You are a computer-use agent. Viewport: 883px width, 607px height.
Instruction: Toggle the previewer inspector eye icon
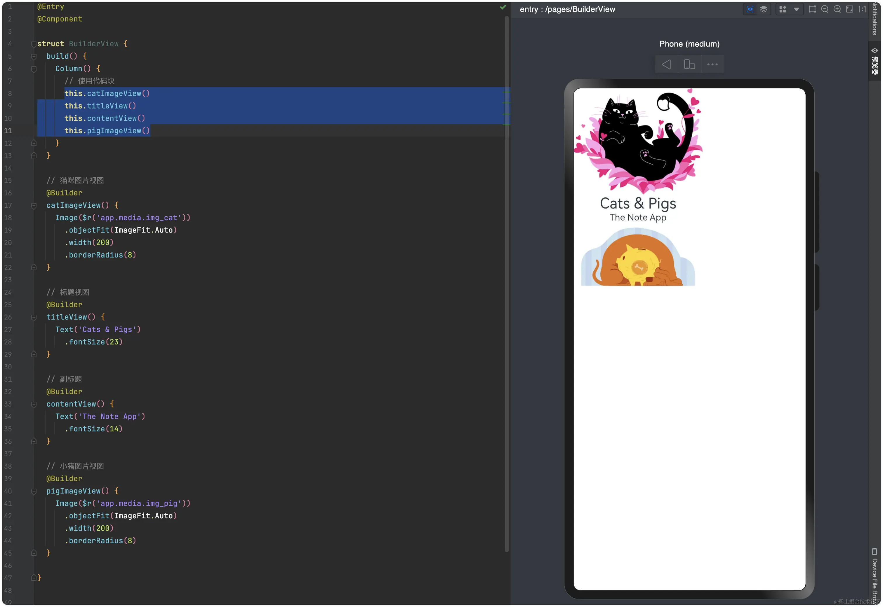tap(750, 9)
